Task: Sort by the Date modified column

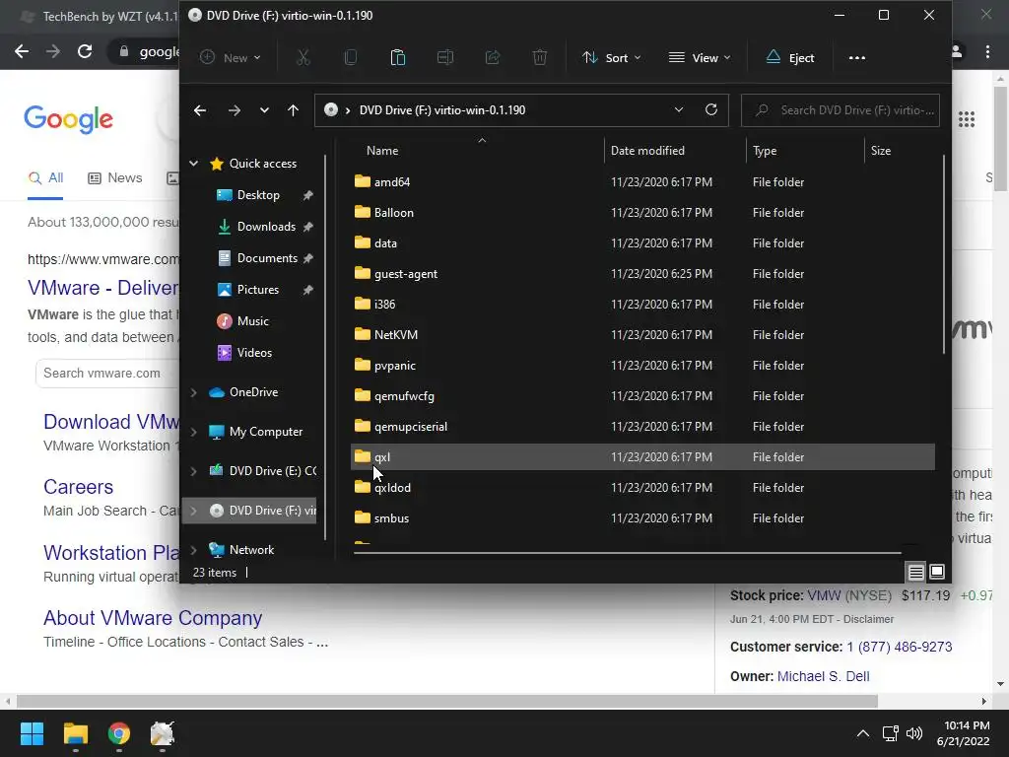Action: [647, 151]
